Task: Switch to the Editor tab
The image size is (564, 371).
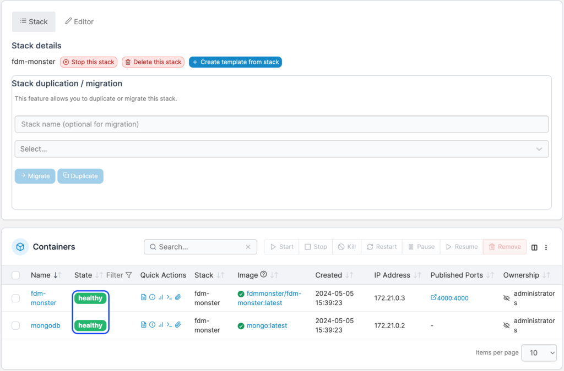Action: 79,21
